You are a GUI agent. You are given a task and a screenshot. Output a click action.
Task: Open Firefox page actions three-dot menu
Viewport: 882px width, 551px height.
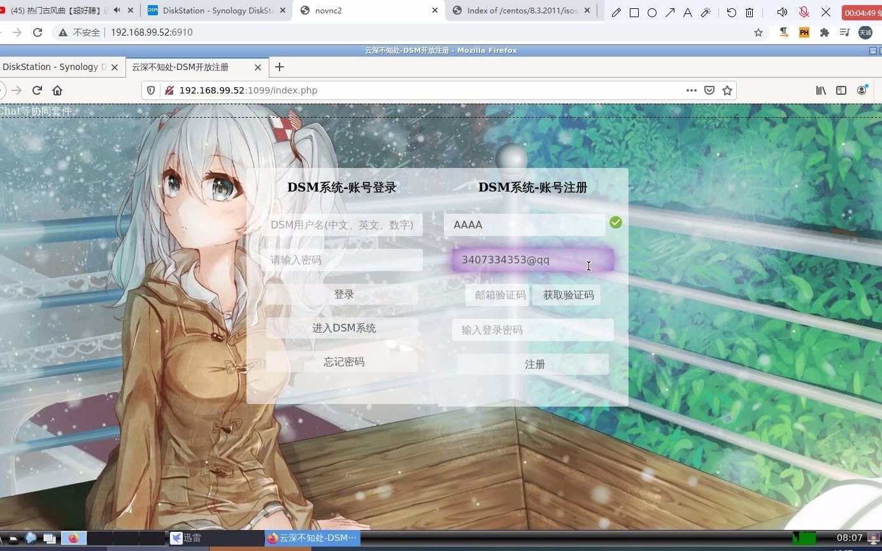pos(692,90)
